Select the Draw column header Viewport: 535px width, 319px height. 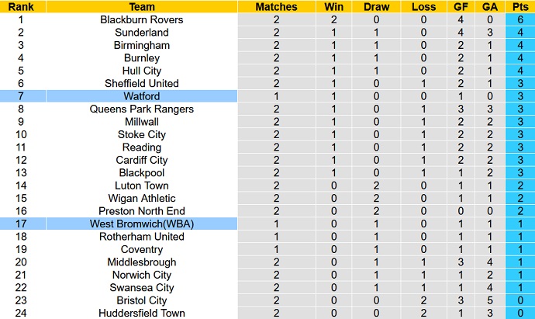pyautogui.click(x=376, y=6)
